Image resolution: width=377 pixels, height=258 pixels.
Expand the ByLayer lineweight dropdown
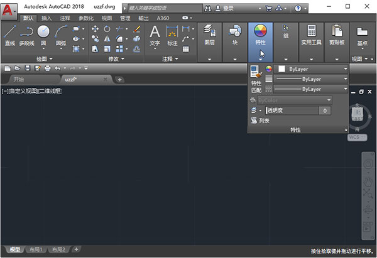(x=313, y=79)
